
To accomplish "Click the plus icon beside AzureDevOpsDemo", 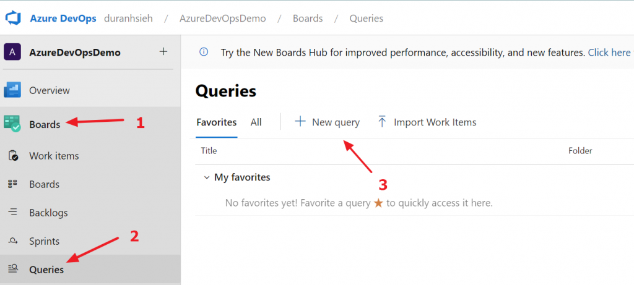I will 163,52.
